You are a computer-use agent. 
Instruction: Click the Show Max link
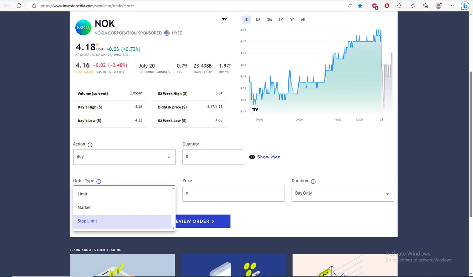click(x=269, y=157)
